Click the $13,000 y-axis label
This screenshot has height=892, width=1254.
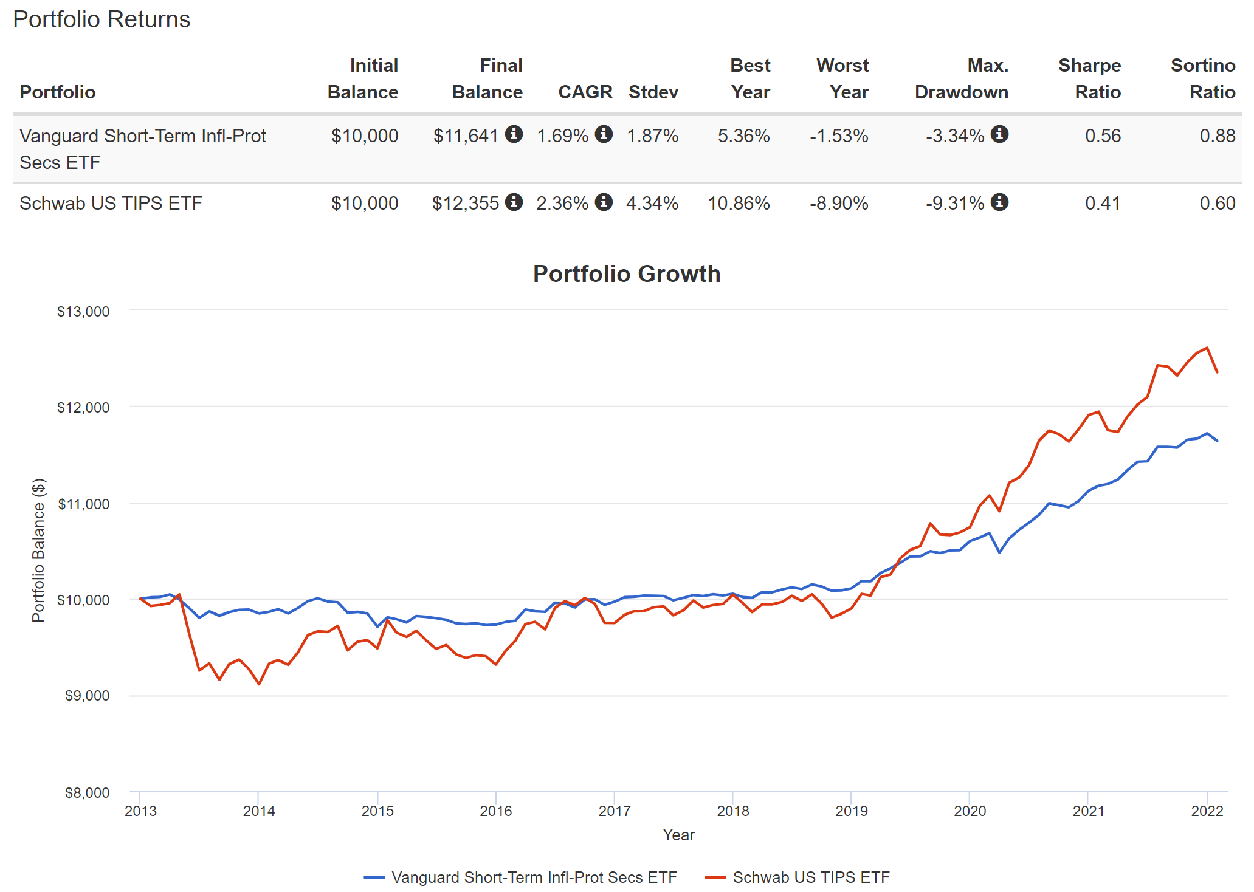pyautogui.click(x=83, y=312)
